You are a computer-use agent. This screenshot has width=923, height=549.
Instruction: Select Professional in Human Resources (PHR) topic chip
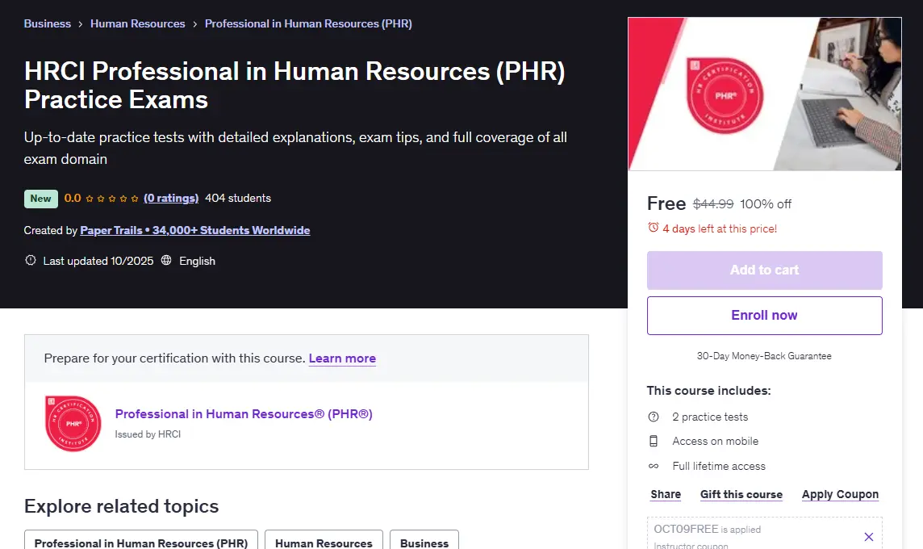pyautogui.click(x=140, y=543)
